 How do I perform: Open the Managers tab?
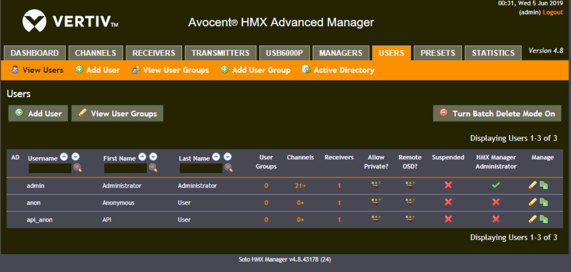[x=341, y=53]
